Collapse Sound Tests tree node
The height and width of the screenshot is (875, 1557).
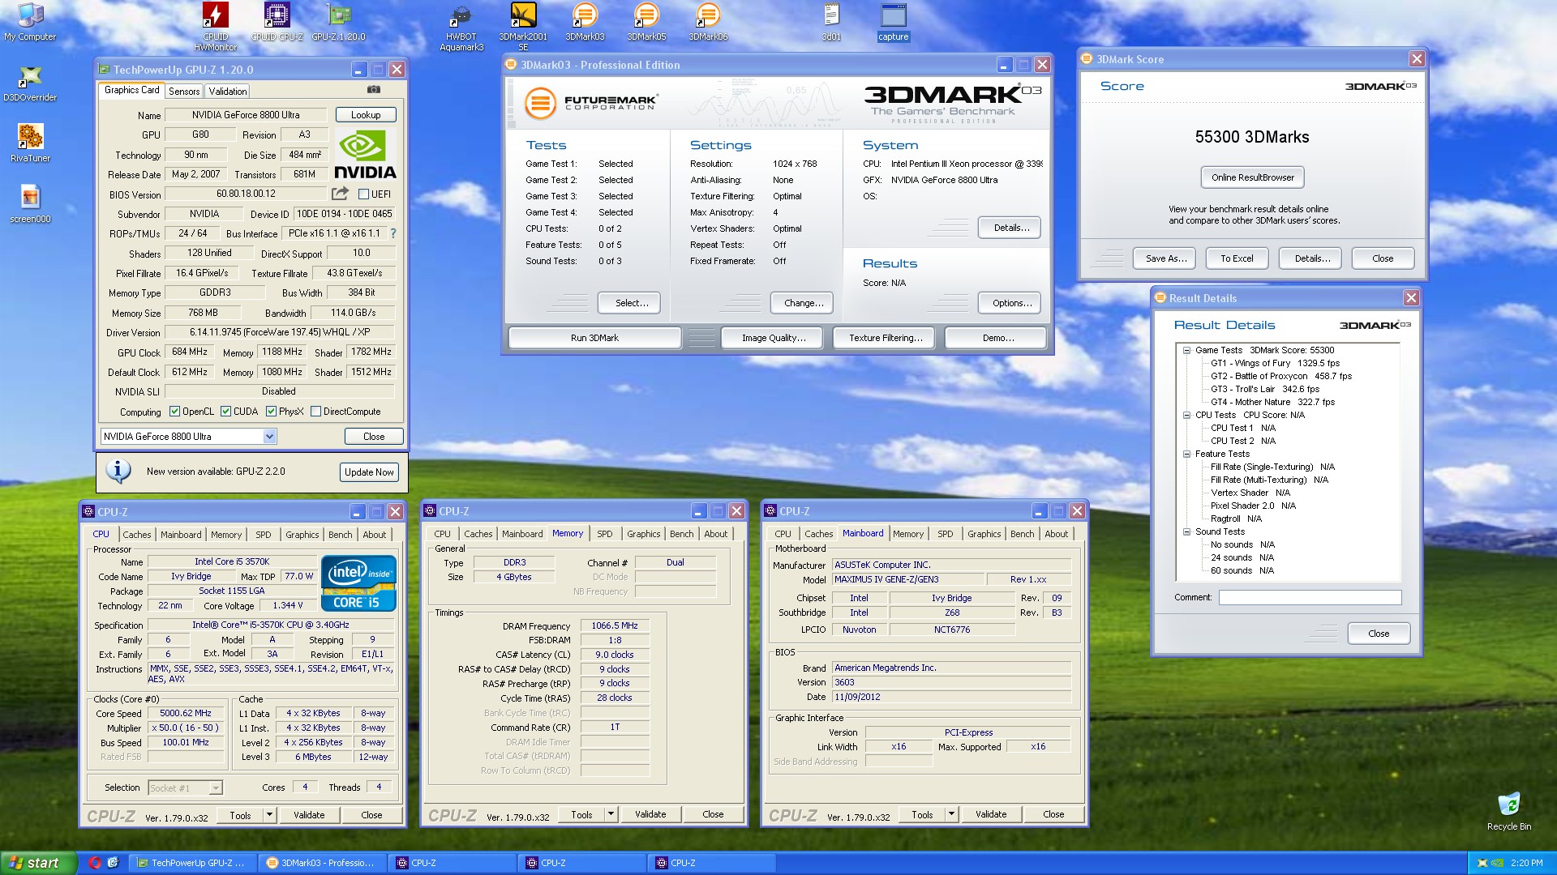[x=1186, y=532]
